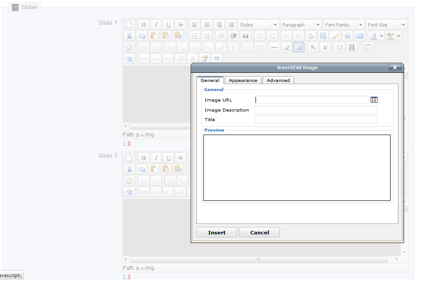Click Redo arrow in Slide 1 toolbar

[272, 36]
